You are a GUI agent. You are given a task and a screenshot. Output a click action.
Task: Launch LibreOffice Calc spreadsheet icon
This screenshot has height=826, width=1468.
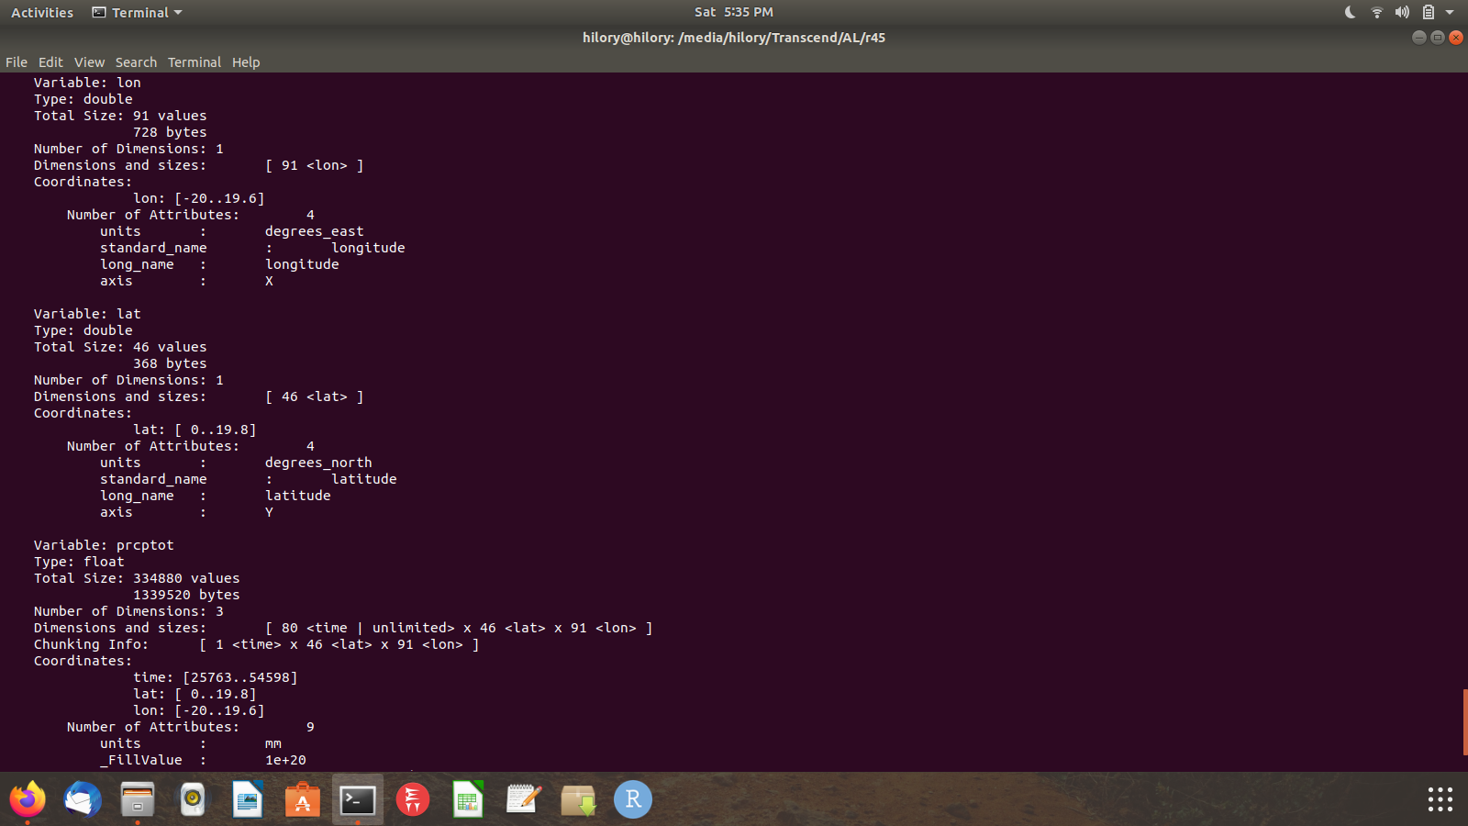point(468,799)
